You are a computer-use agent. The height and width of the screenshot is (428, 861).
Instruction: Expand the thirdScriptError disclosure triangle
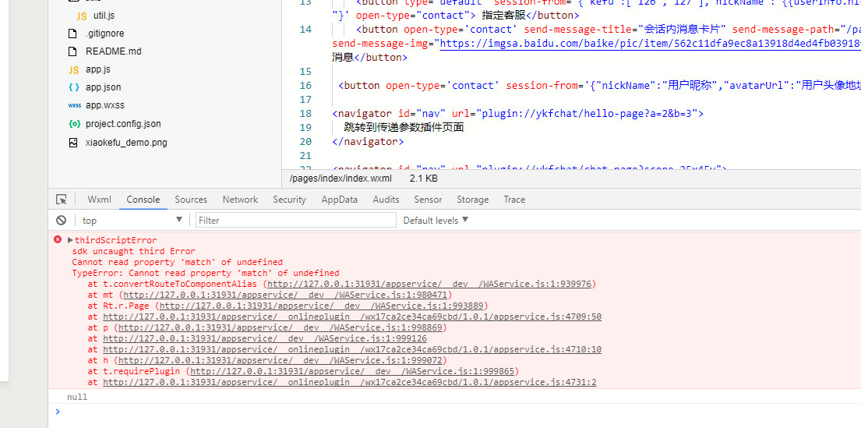(70, 240)
